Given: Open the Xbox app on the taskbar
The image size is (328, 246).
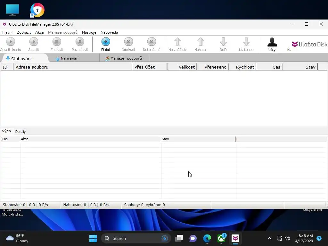Looking at the screenshot, I should tap(221, 238).
